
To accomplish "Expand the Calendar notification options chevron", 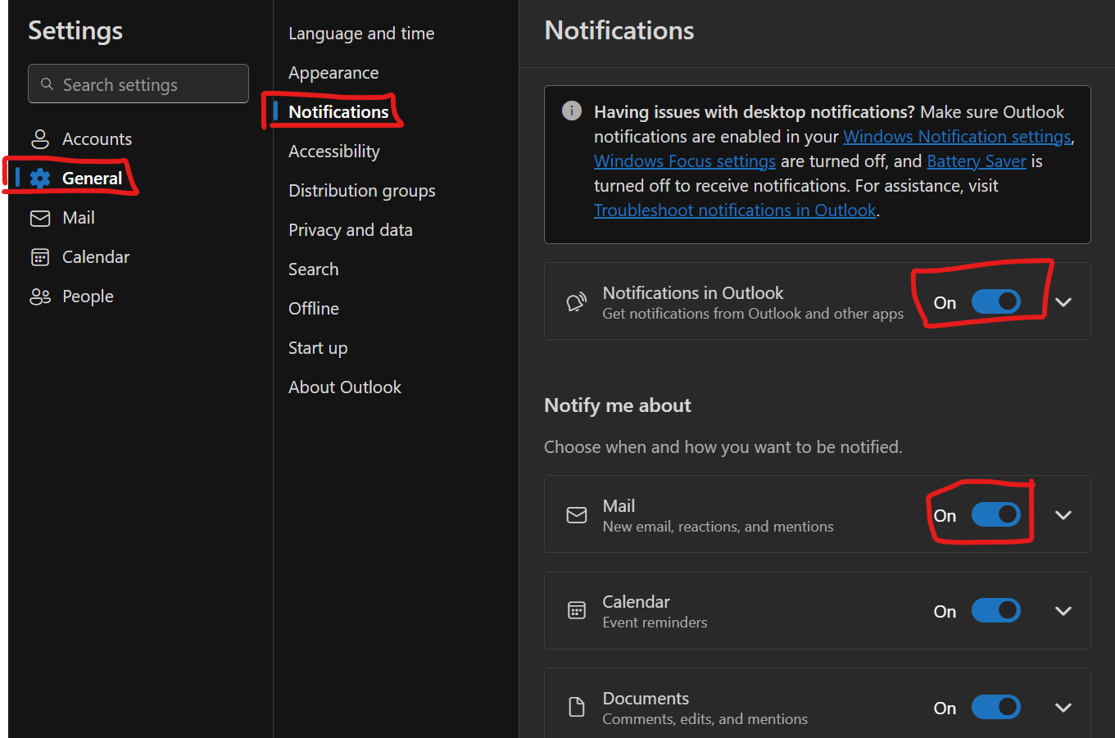I will 1063,611.
